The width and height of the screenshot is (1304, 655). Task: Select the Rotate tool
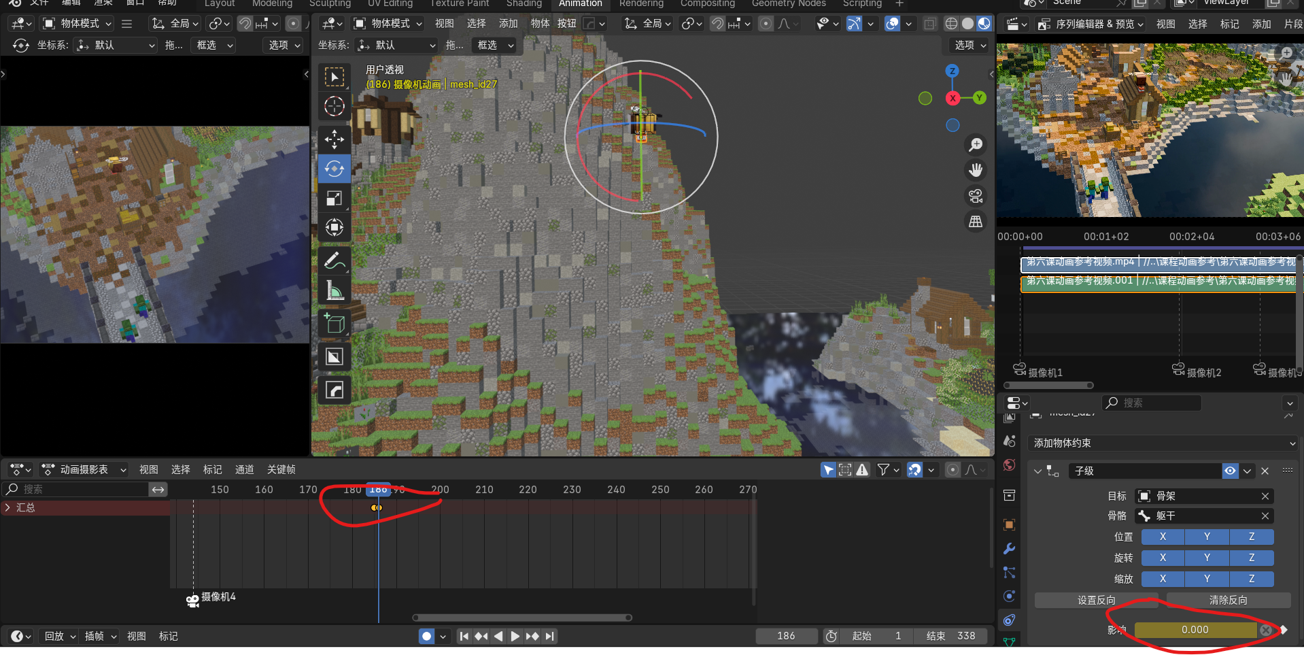click(334, 169)
